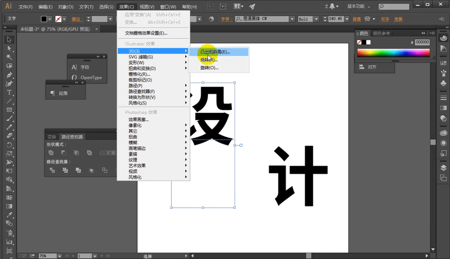Select the Rotate tool
The width and height of the screenshot is (450, 259).
pyautogui.click(x=9, y=144)
